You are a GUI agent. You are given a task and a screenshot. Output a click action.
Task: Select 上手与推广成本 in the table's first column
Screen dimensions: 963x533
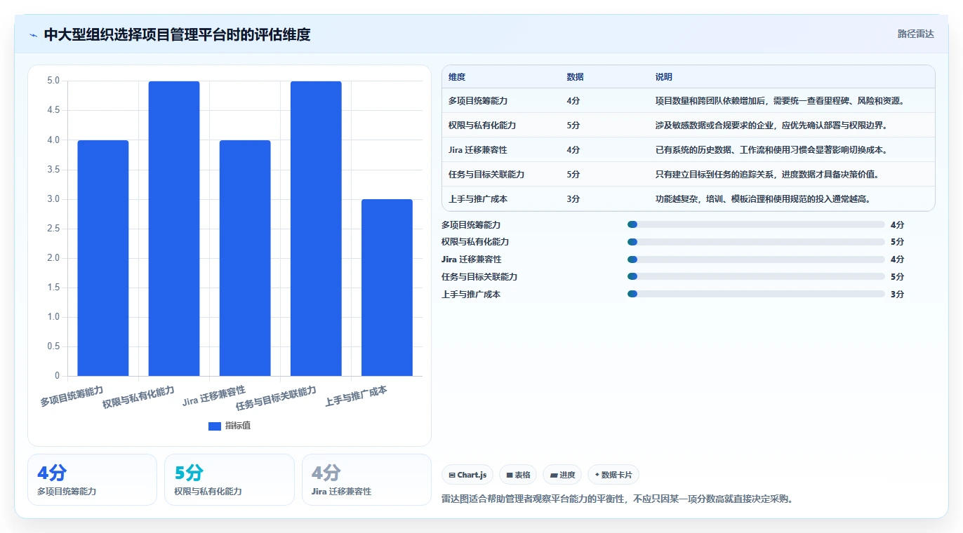tap(478, 199)
